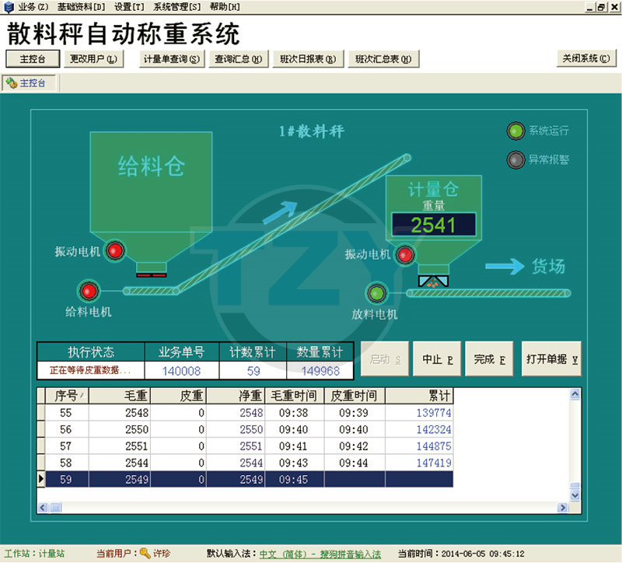Open the 班次日报表 report
Image resolution: width=622 pixels, height=563 pixels.
coord(308,59)
